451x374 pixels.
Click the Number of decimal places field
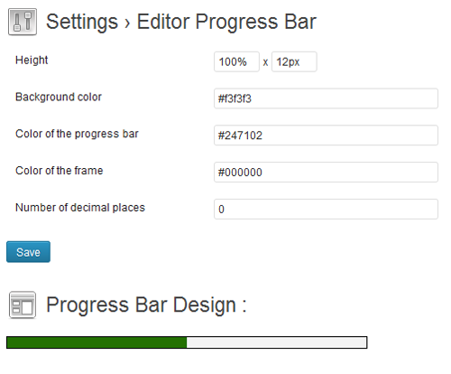tap(326, 209)
